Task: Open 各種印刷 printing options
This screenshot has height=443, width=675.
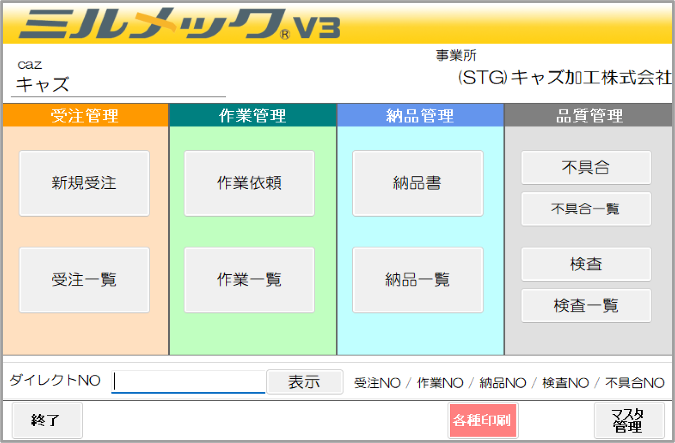Action: click(x=483, y=420)
